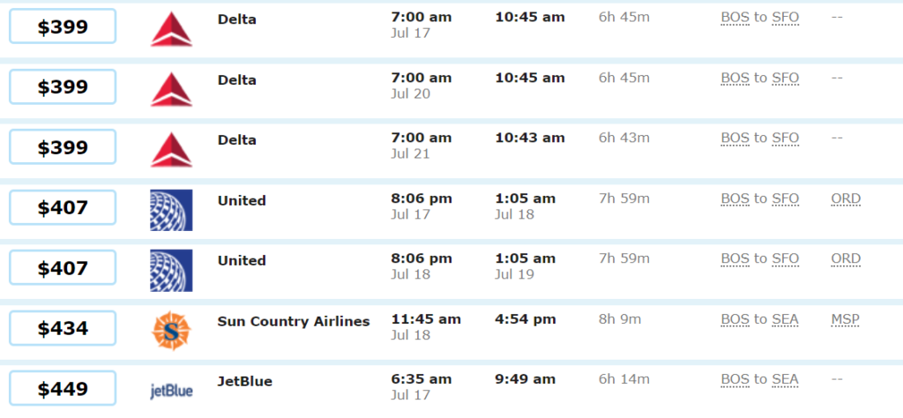Select the $399 price for Delta Jul 21
This screenshot has height=418, width=903.
click(x=63, y=147)
